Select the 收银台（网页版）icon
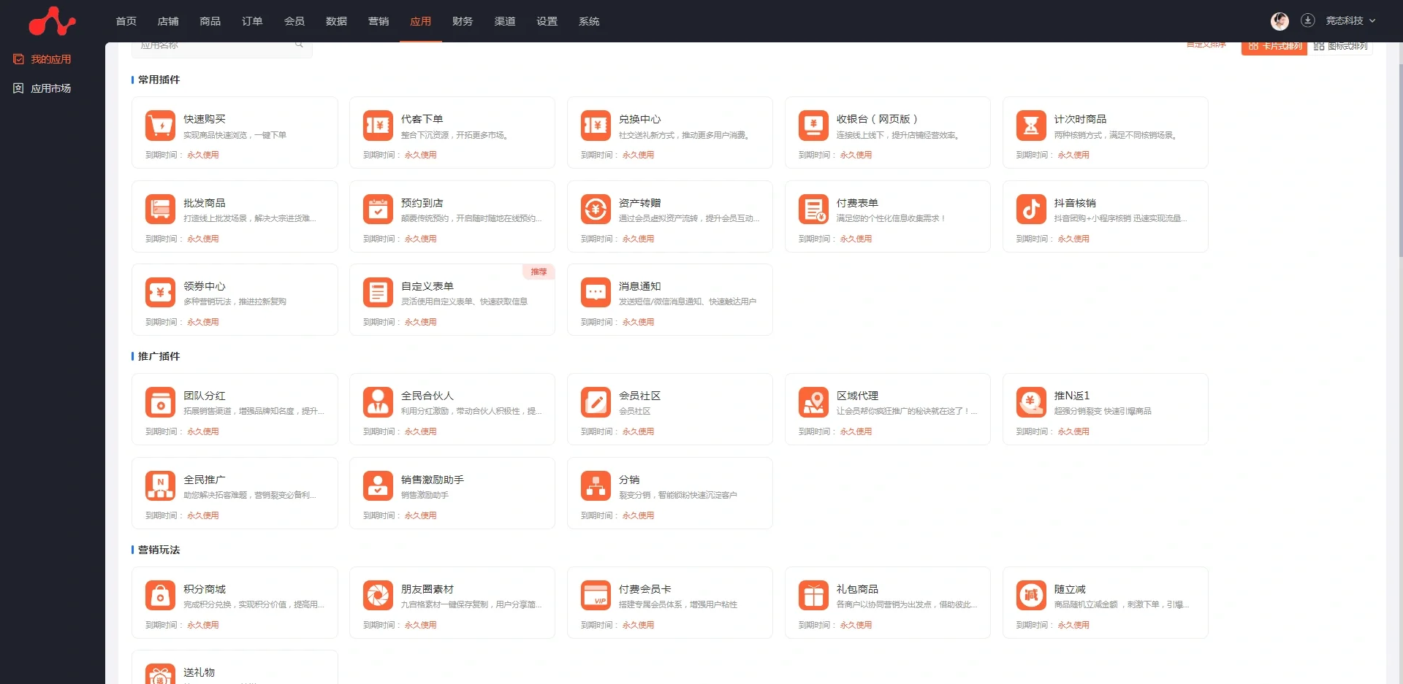 [813, 126]
